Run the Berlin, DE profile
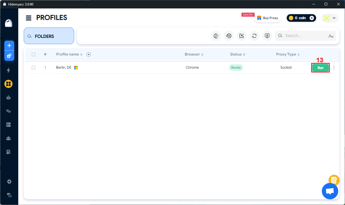The height and width of the screenshot is (205, 345). (x=320, y=68)
